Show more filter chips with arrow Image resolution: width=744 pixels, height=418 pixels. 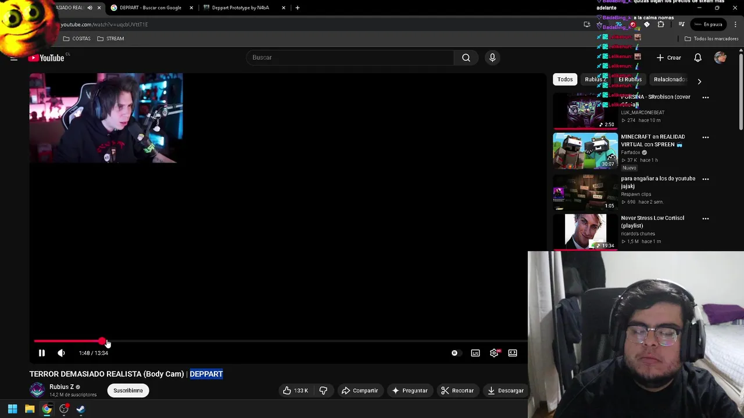[699, 82]
